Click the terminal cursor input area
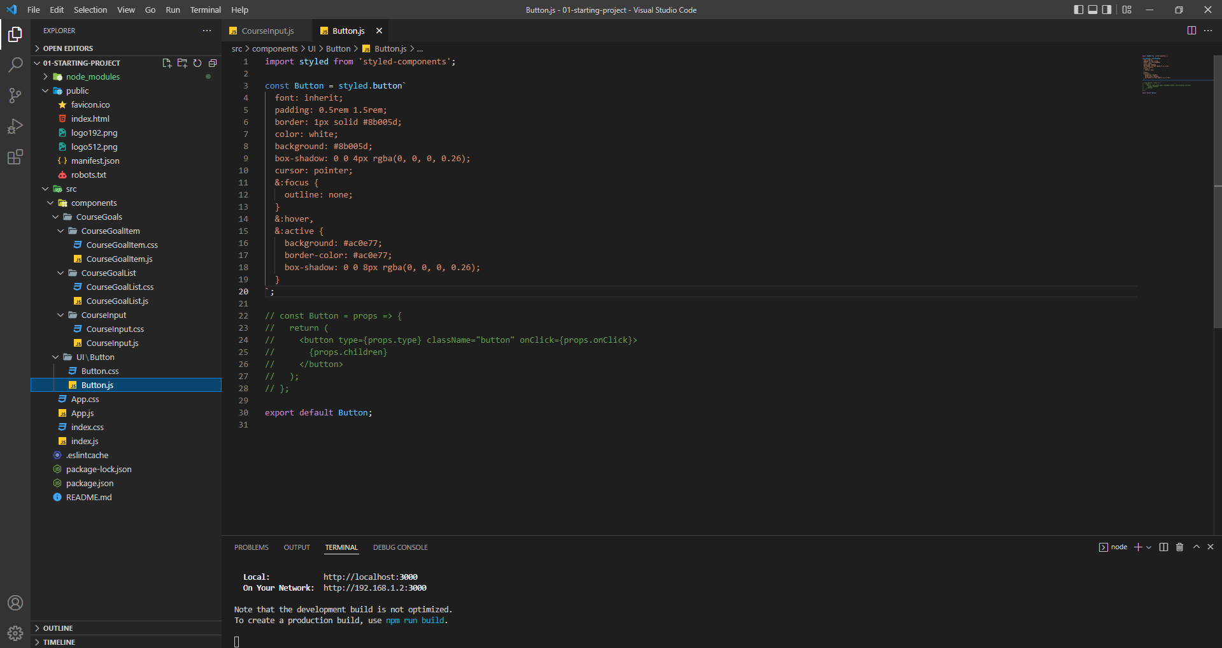This screenshot has height=648, width=1222. point(237,641)
